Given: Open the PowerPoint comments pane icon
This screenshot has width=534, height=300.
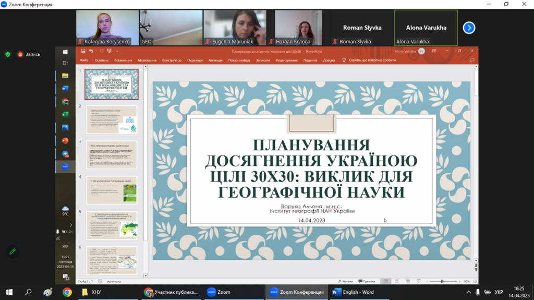Looking at the screenshot, I should [x=472, y=60].
